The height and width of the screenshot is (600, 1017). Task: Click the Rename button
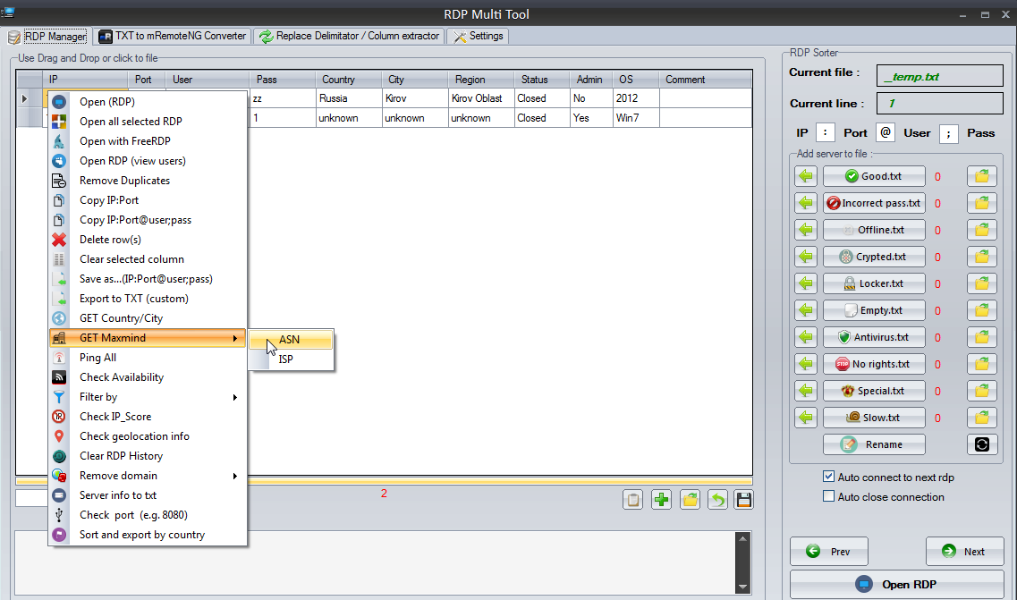coord(873,444)
